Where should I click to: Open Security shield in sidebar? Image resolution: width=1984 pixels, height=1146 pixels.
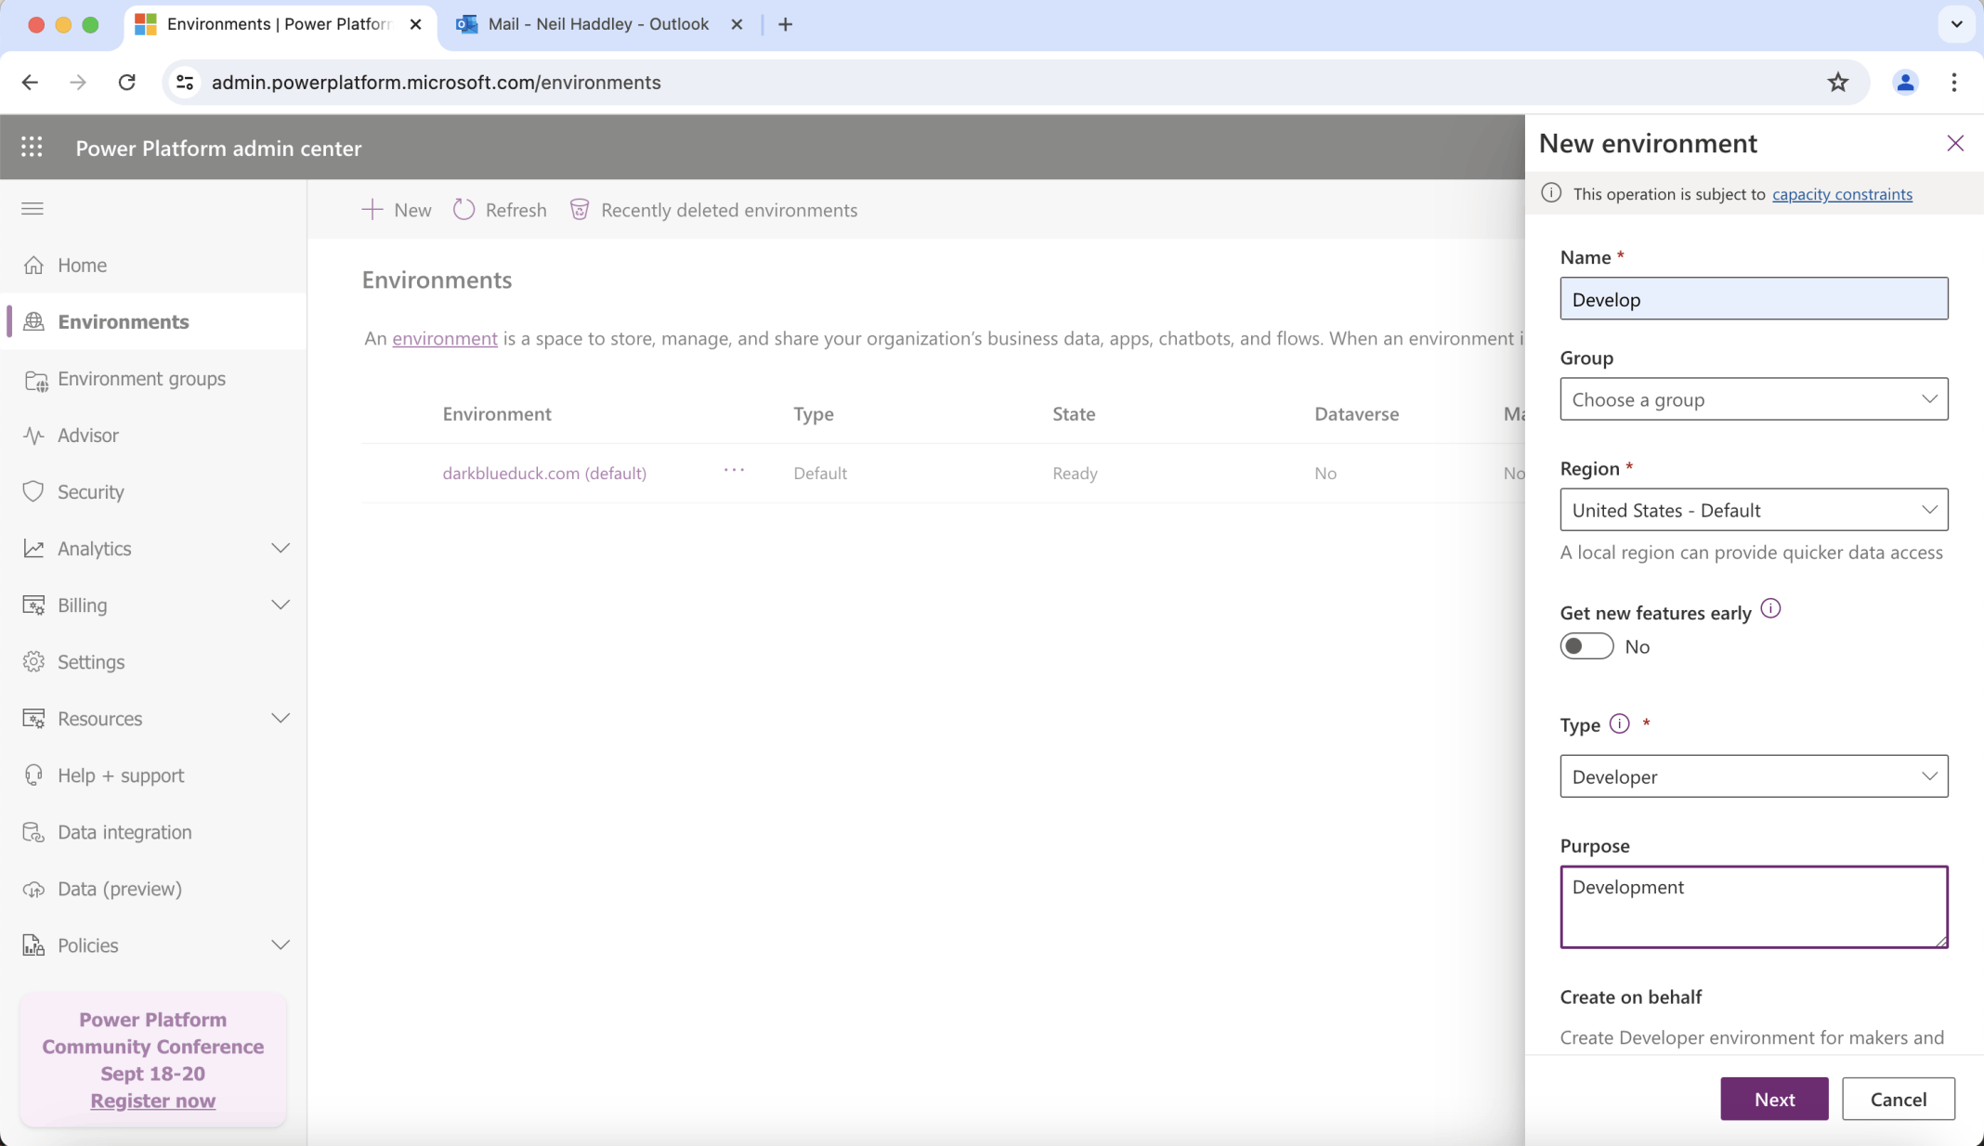point(33,491)
